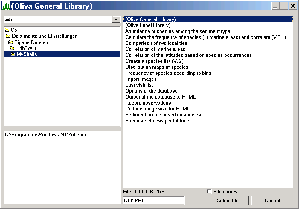The width and height of the screenshot is (299, 209).
Task: Select the Zubehör path in lower list
Action: (x=45, y=135)
